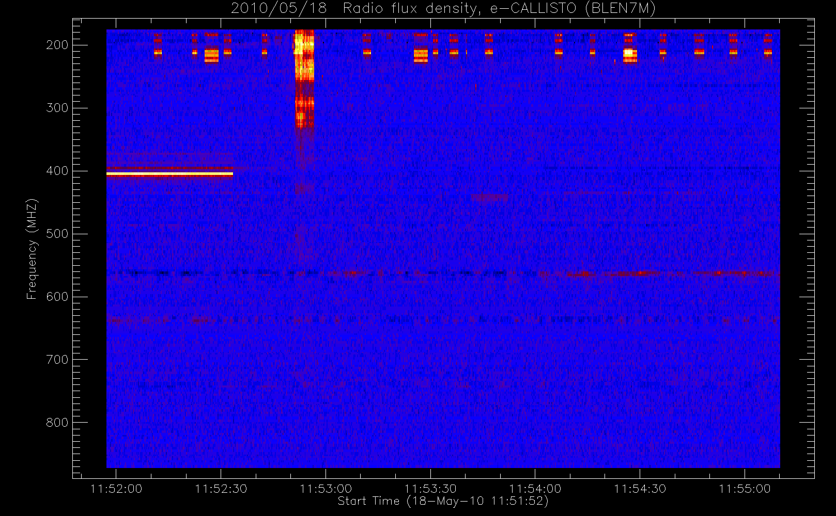
Task: Select the 800 frequency tick label
Action: (57, 423)
